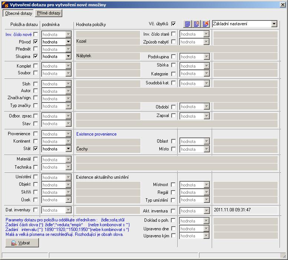This screenshot has height=260, width=288.
Task: Open the Základní nastavení dropdown
Action: [x=274, y=24]
